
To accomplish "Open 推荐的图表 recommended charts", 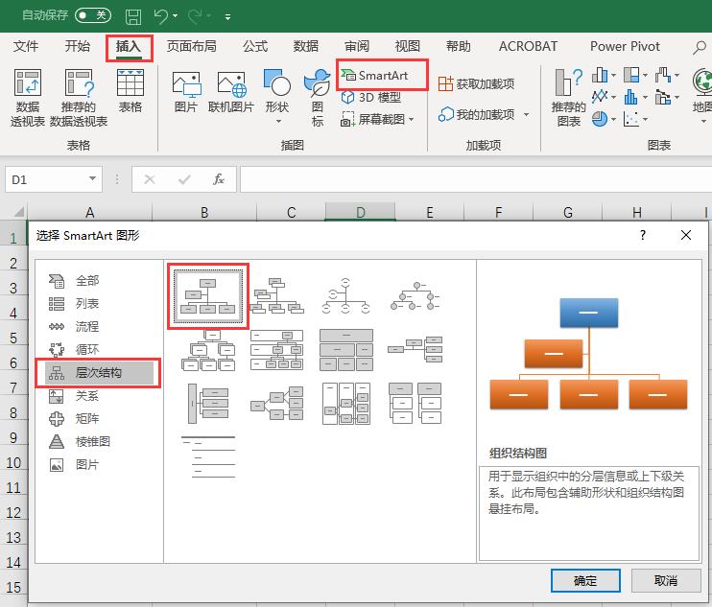I will [x=568, y=97].
